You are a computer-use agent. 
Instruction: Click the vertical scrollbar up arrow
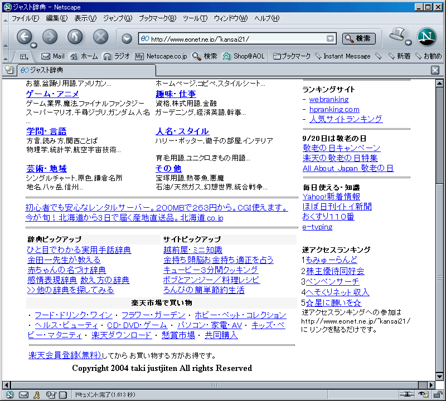coord(439,84)
